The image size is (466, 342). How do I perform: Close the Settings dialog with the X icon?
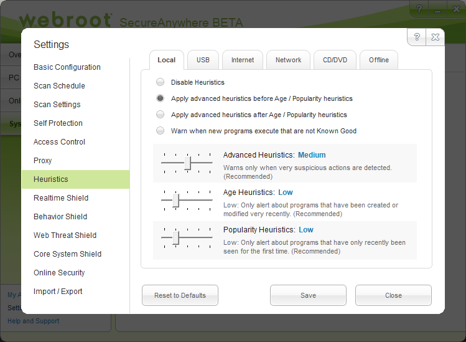(435, 37)
